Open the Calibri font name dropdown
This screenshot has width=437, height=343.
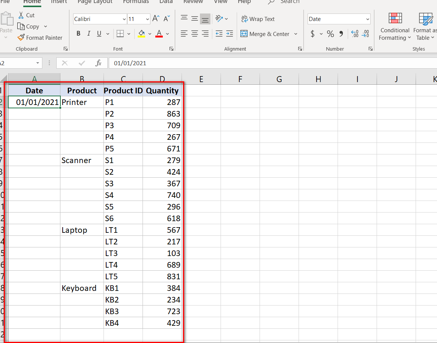tap(124, 19)
